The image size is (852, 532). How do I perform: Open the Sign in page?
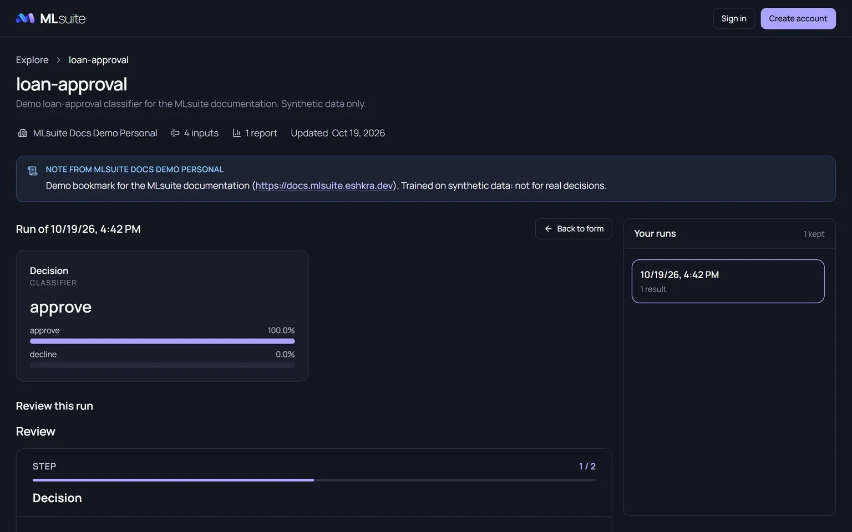[734, 19]
